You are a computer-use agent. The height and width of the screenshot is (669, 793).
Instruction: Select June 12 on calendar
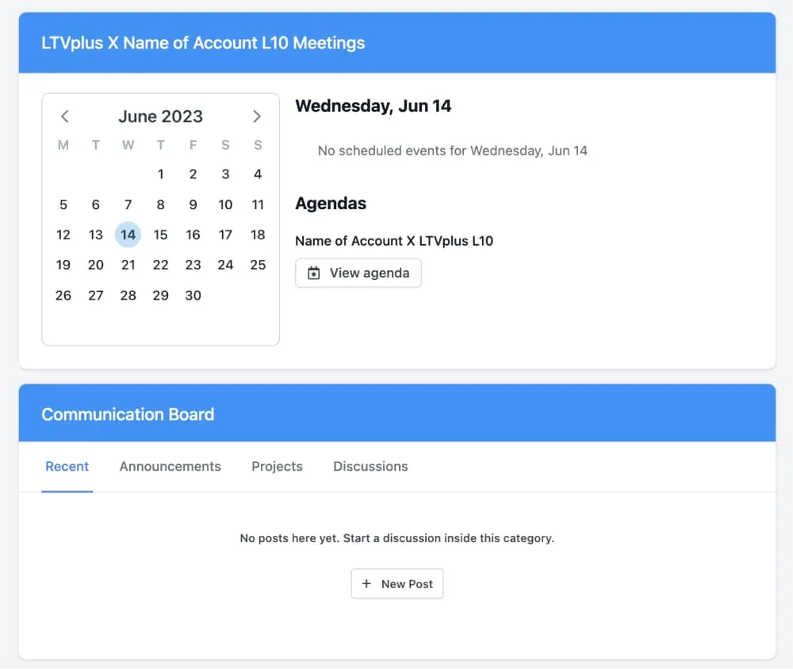pyautogui.click(x=63, y=235)
